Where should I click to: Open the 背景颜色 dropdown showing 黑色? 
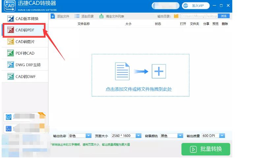point(172,136)
